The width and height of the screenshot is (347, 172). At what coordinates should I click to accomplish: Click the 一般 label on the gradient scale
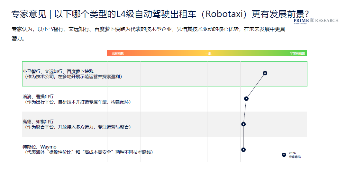click(x=208, y=53)
